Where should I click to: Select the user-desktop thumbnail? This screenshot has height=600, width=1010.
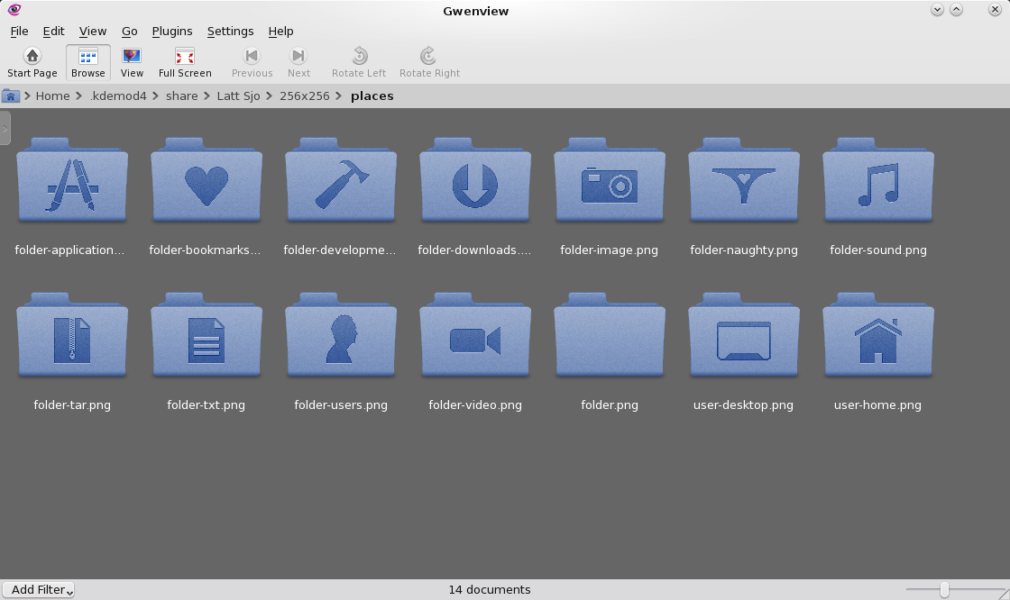(x=744, y=335)
